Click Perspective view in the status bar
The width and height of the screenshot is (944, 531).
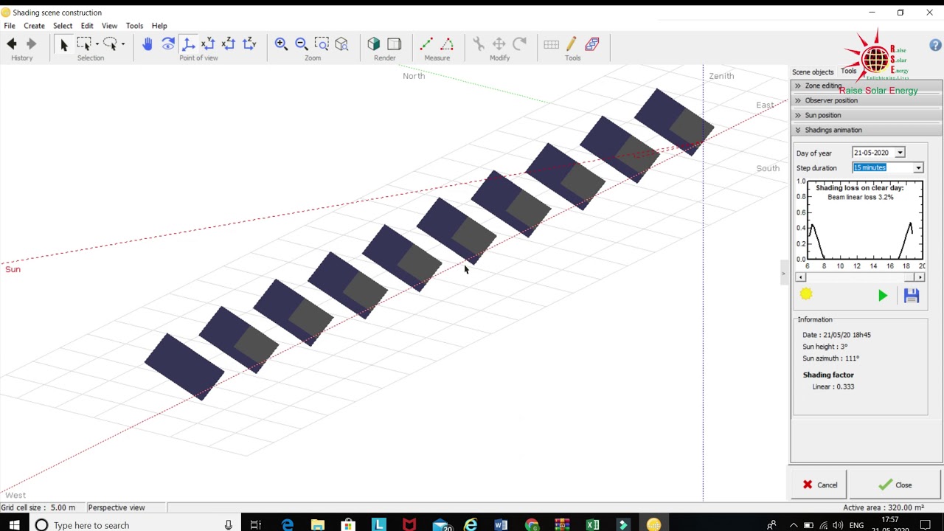[117, 507]
